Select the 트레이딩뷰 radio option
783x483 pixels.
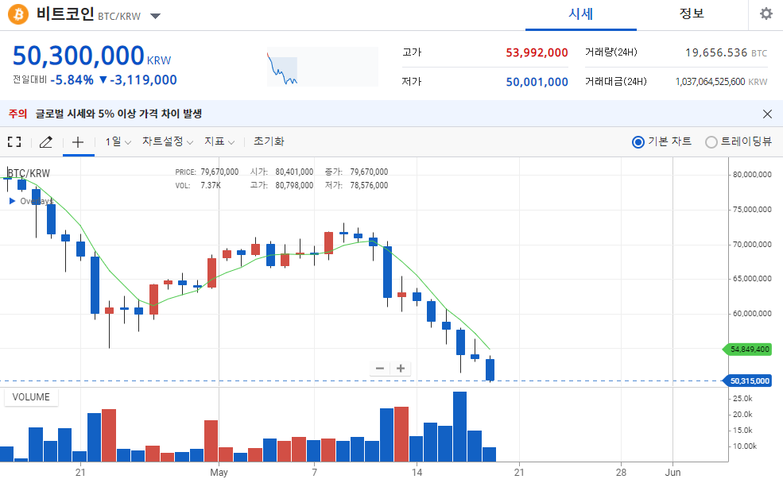[x=738, y=141]
